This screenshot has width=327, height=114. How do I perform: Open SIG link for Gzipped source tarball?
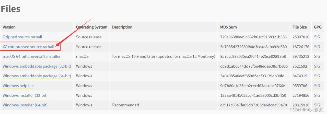(x=317, y=37)
